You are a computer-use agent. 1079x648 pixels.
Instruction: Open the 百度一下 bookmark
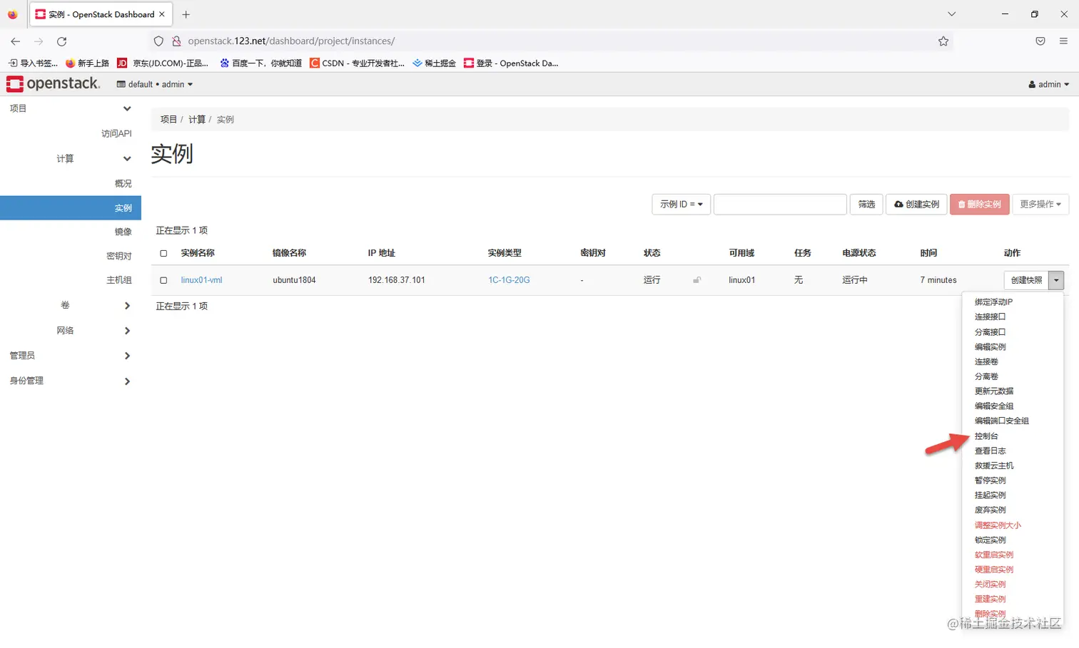(x=260, y=63)
